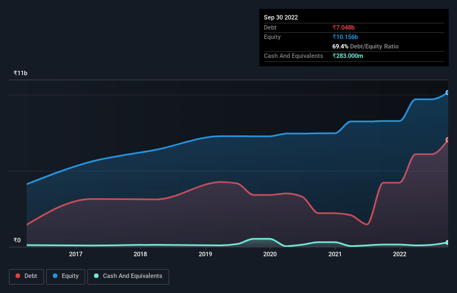This screenshot has width=457, height=293.
Task: Click Cash And Equivalents label in tooltip
Action: (x=293, y=56)
